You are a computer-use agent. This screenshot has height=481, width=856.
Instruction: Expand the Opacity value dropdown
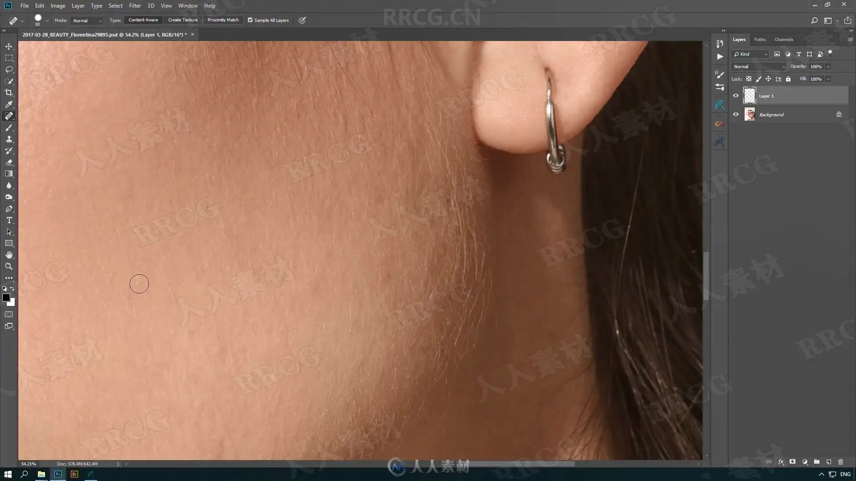coord(828,66)
